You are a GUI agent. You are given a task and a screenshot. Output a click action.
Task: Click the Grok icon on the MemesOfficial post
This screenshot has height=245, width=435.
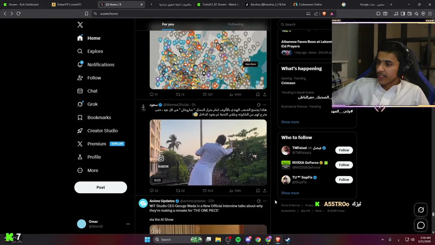click(259, 105)
